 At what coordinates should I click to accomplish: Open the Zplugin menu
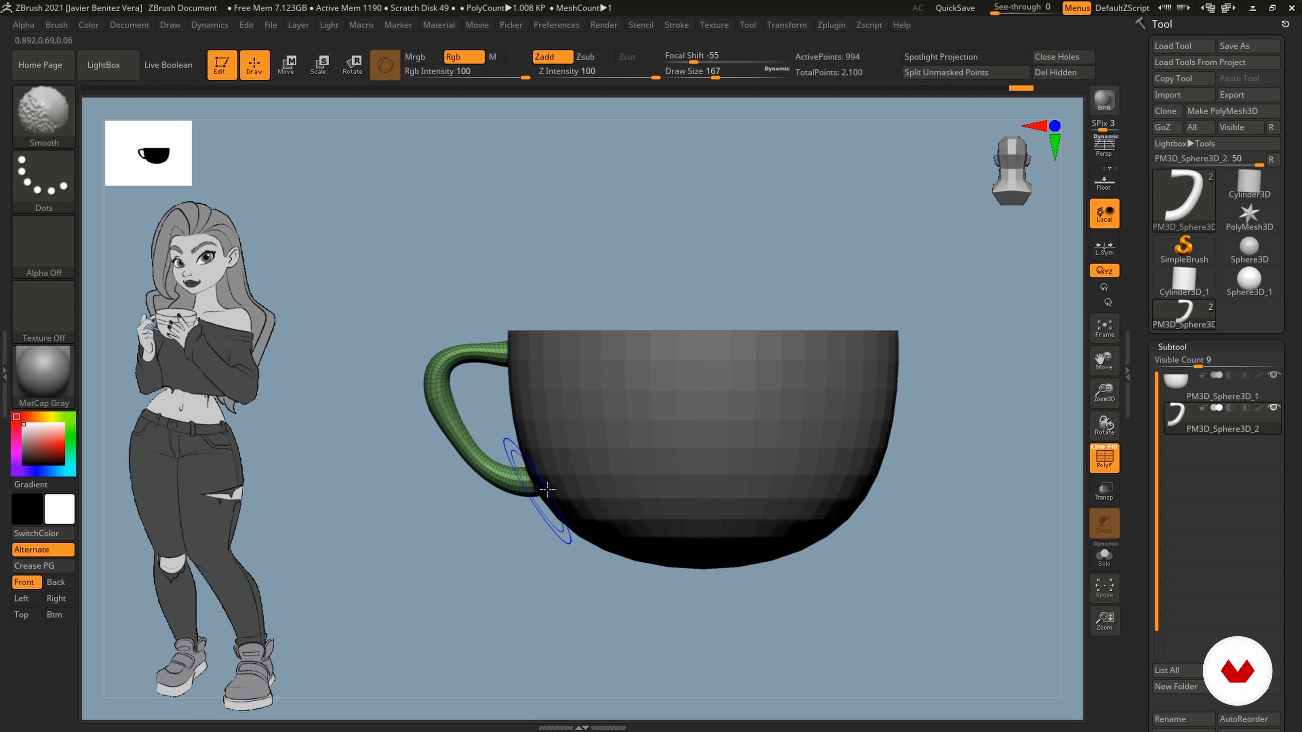(831, 25)
